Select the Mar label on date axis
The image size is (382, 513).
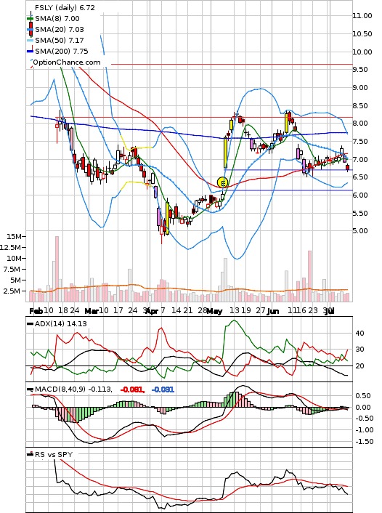point(92,311)
